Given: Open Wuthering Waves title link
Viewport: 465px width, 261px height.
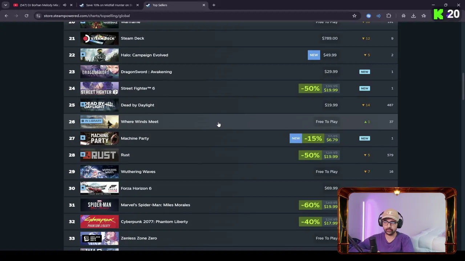Looking at the screenshot, I should 138,171.
